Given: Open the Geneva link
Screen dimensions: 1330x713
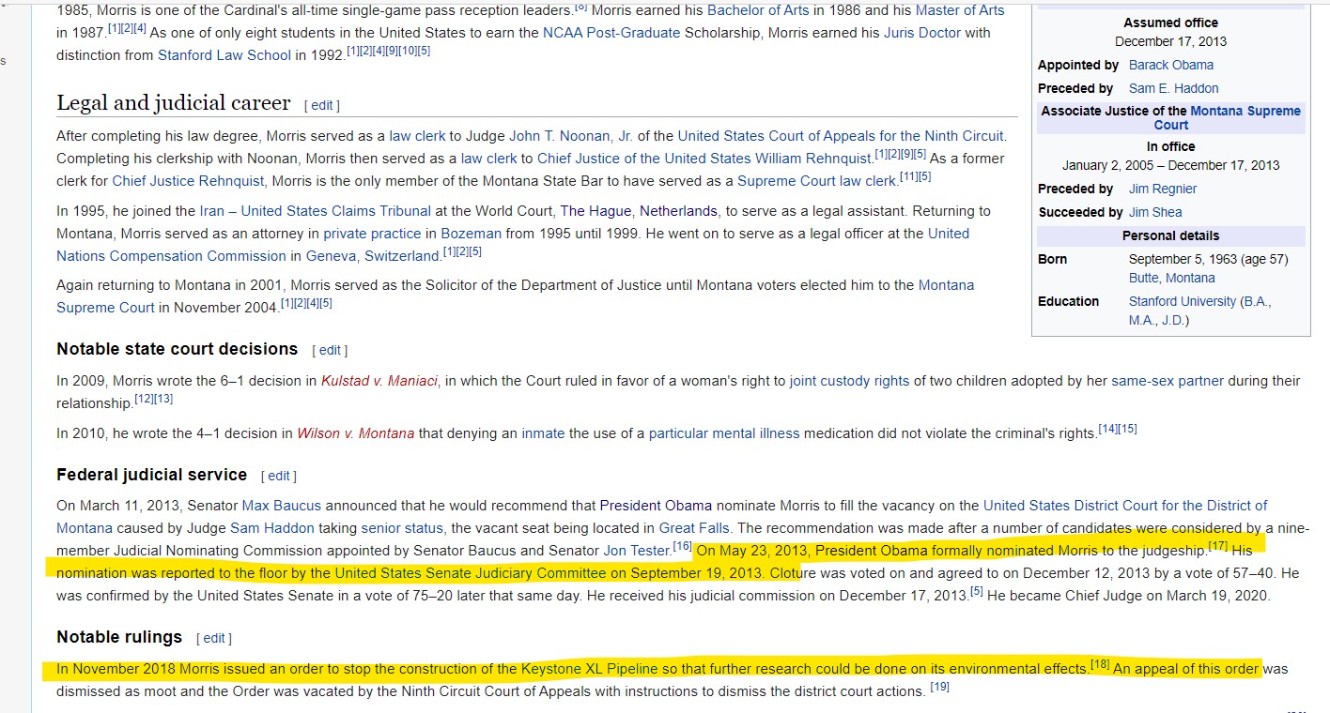Looking at the screenshot, I should click(332, 255).
